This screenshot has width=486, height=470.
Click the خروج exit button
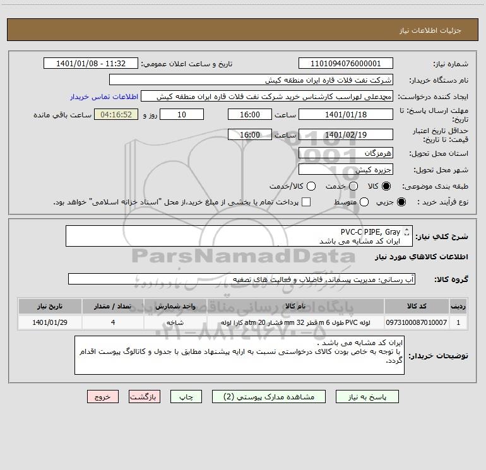[103, 397]
